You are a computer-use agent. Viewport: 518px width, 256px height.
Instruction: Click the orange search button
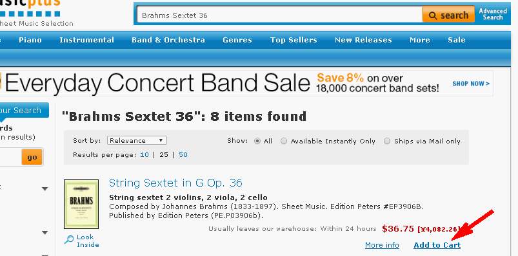pyautogui.click(x=448, y=15)
